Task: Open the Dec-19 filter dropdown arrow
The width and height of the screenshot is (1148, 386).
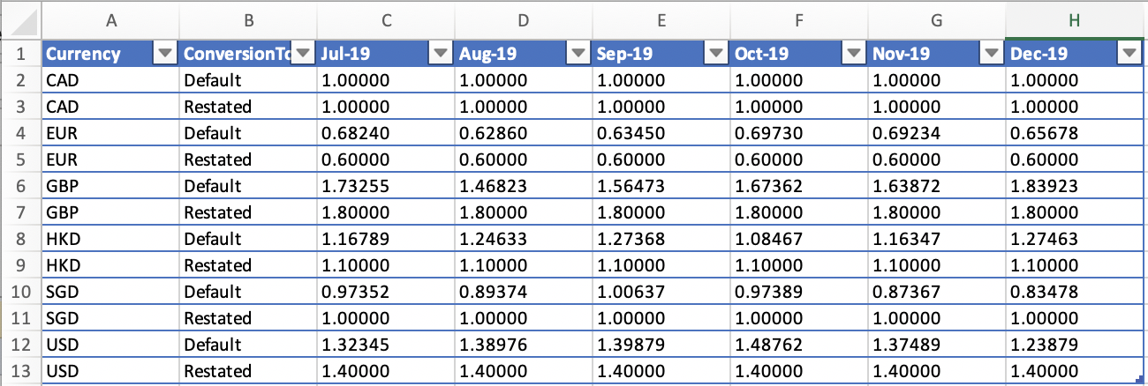Action: pos(1129,55)
